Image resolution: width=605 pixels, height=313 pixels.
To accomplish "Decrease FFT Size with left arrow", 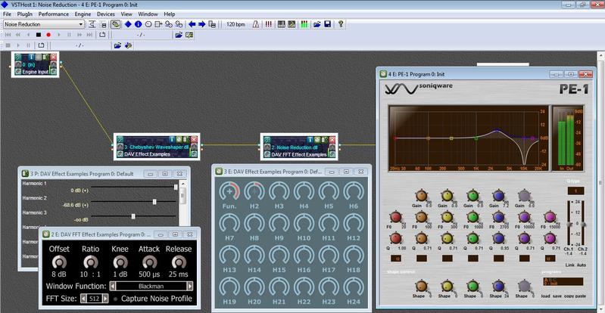I will click(x=83, y=299).
